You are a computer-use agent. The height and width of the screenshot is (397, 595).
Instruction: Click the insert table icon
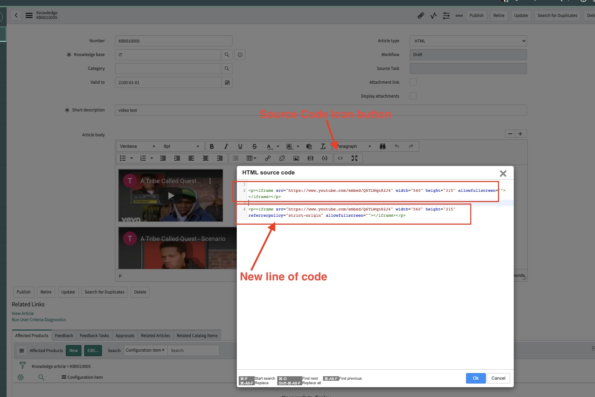pyautogui.click(x=250, y=158)
